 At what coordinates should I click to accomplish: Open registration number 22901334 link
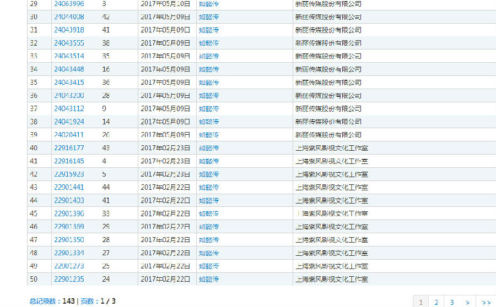coord(69,253)
